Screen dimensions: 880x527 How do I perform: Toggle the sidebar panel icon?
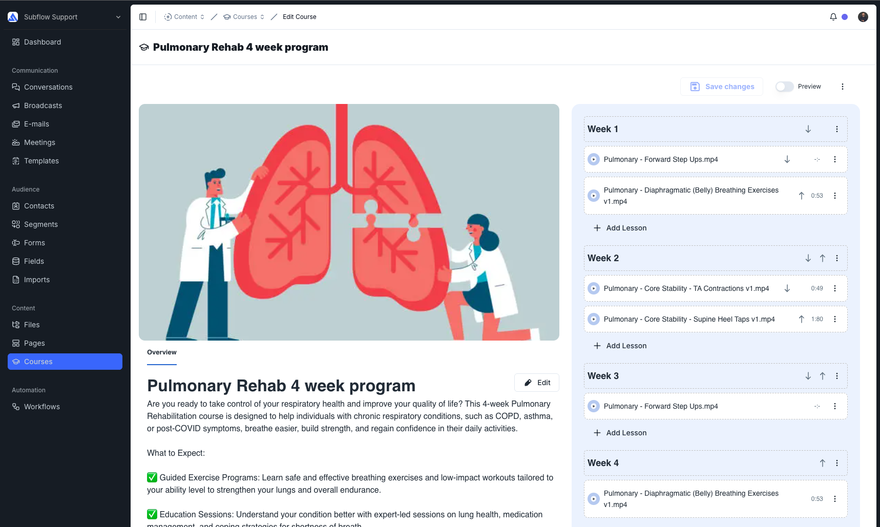pos(143,17)
